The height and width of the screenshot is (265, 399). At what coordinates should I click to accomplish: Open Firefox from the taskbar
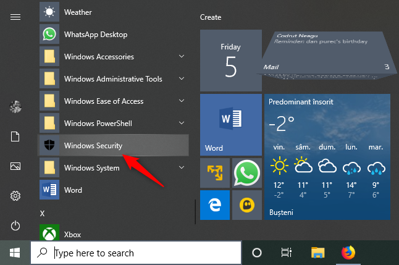tap(348, 253)
